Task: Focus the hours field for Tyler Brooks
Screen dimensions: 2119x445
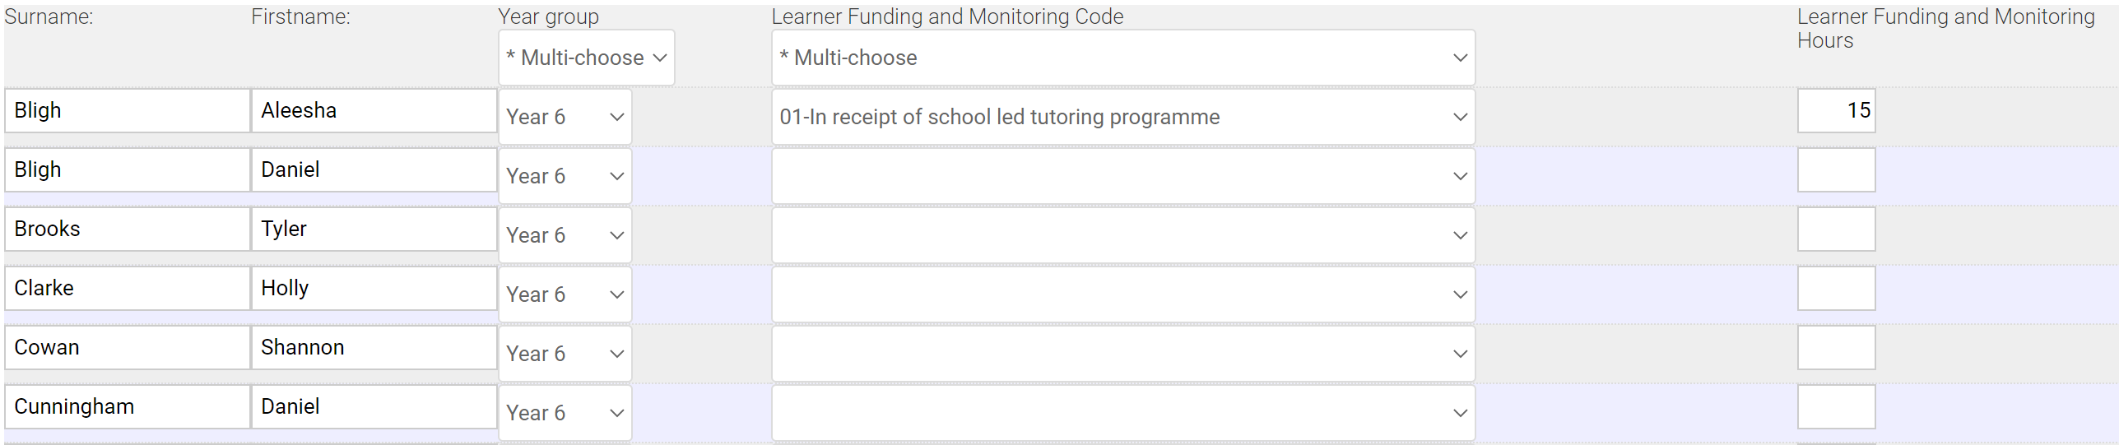Action: [1835, 229]
